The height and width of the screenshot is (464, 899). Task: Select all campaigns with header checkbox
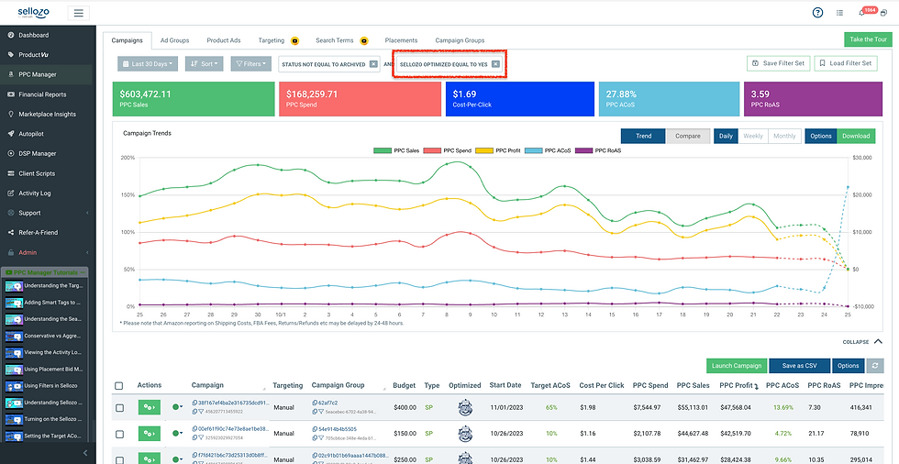coord(118,385)
